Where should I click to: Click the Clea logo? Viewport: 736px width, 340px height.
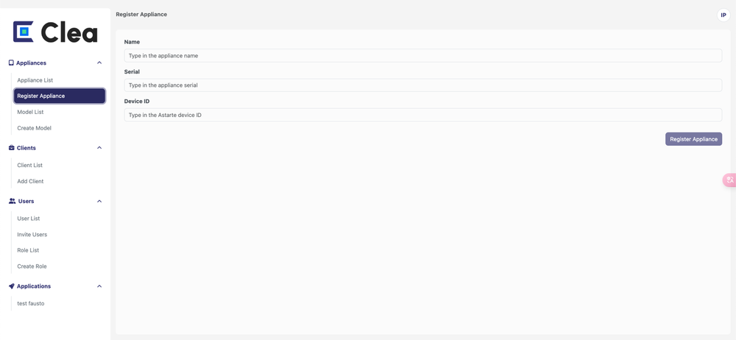click(x=55, y=32)
